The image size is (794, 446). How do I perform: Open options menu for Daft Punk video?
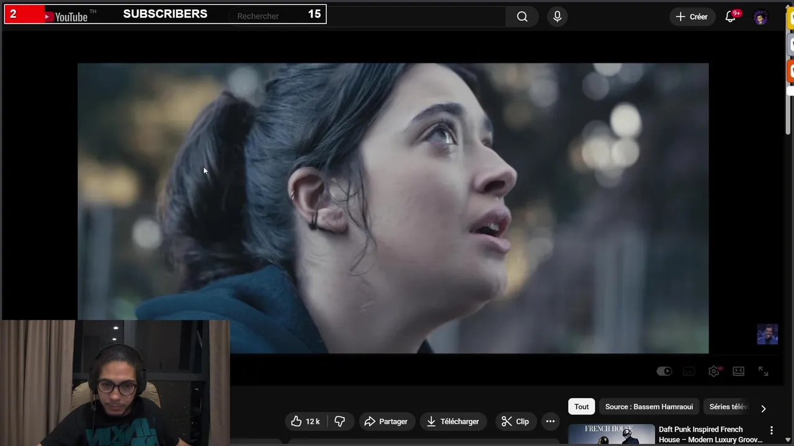[772, 430]
